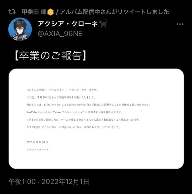Click the 2022年12月1日 post date
The width and height of the screenshot is (192, 194).
tap(65, 182)
